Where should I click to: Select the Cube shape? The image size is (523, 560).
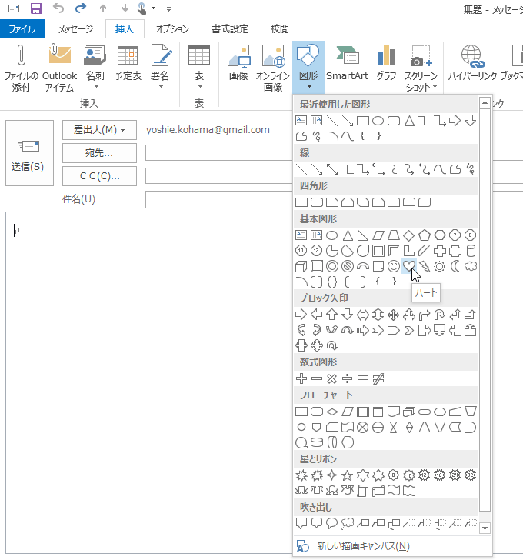[x=301, y=266]
